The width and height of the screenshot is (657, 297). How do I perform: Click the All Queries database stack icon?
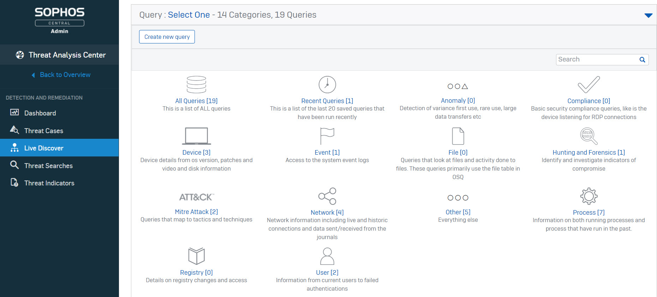[196, 85]
